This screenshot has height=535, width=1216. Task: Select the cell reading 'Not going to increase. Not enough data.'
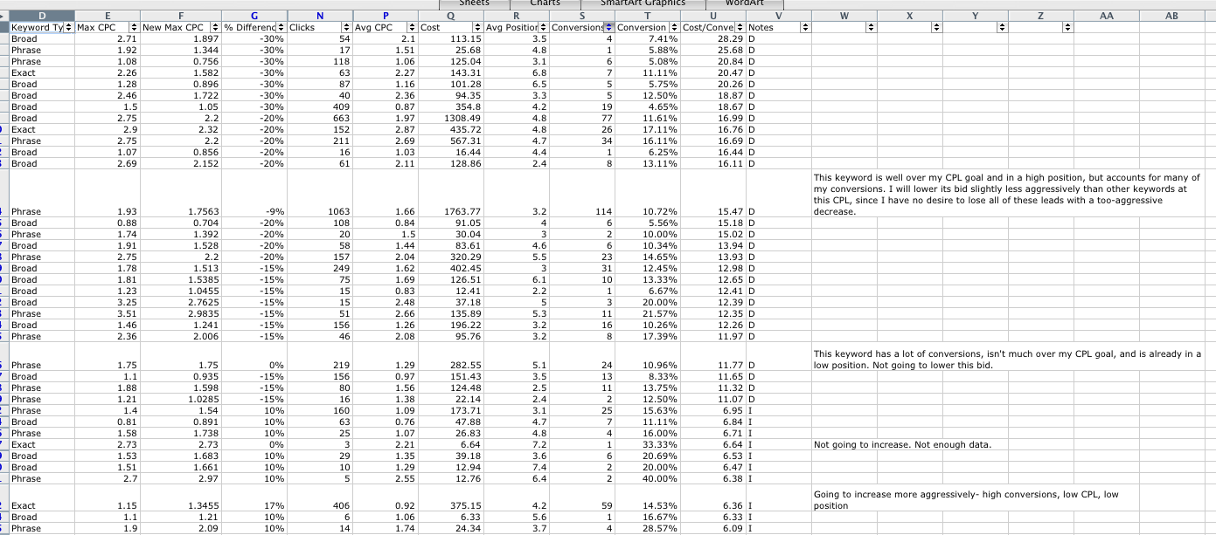[x=902, y=444]
